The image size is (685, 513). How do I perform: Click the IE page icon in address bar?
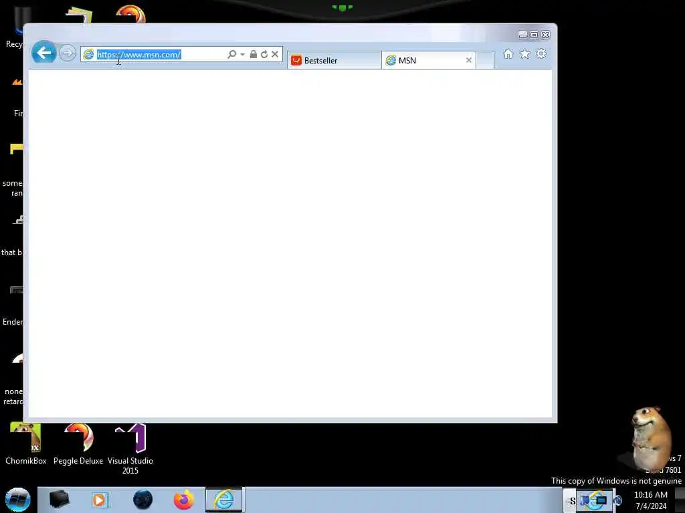click(89, 55)
